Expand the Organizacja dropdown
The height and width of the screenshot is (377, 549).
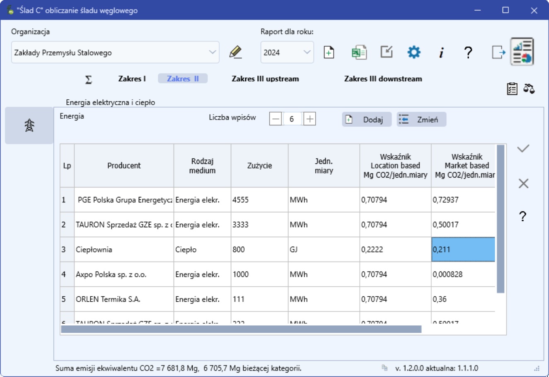(x=212, y=53)
